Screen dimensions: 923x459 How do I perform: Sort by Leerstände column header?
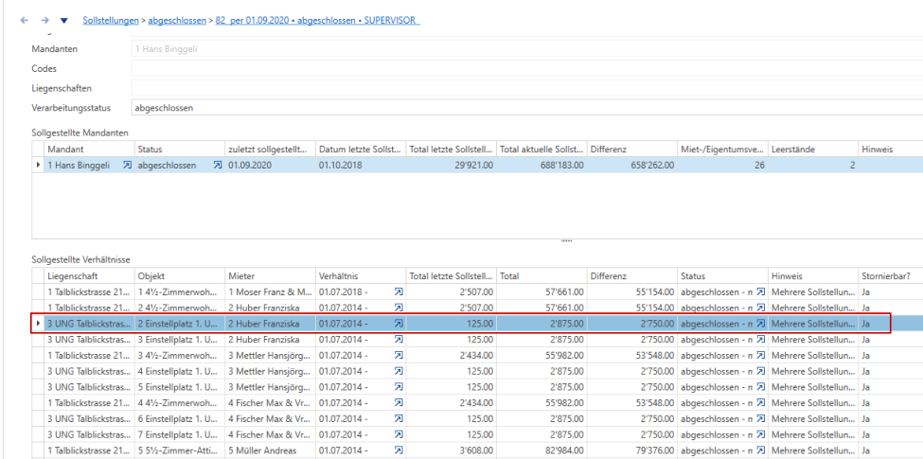coord(813,150)
